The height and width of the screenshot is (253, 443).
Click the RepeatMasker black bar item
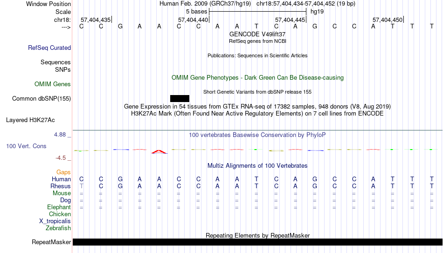pyautogui.click(x=257, y=242)
